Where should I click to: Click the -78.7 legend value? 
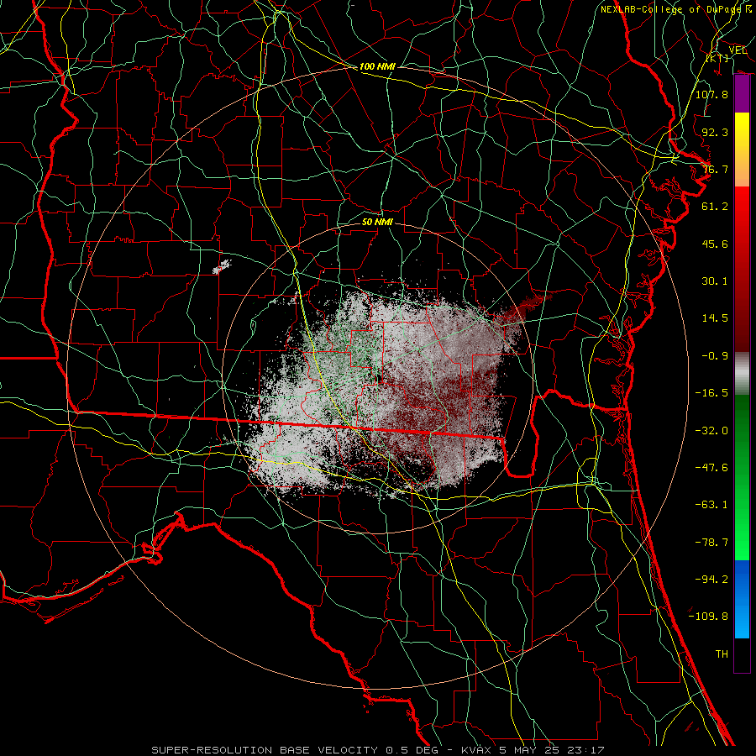click(711, 543)
